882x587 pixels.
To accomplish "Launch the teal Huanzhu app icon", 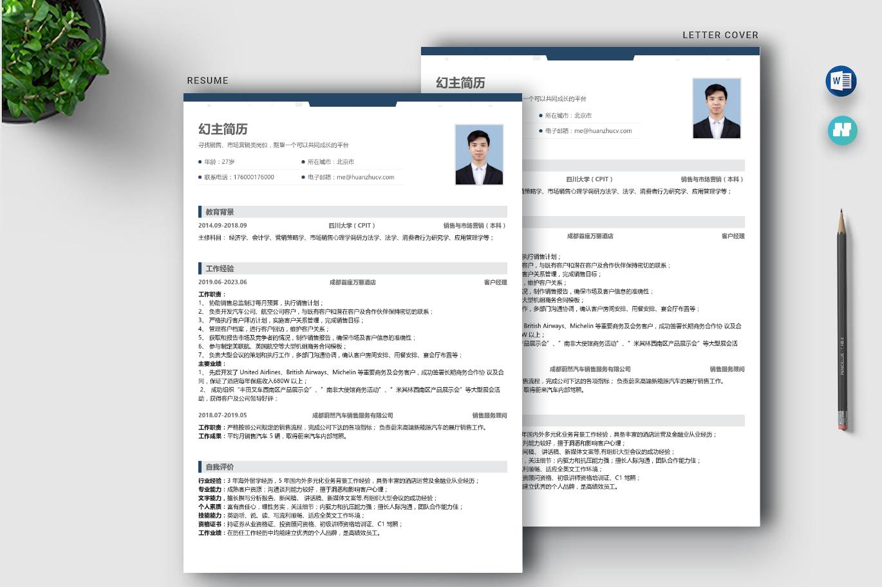I will pos(842,131).
